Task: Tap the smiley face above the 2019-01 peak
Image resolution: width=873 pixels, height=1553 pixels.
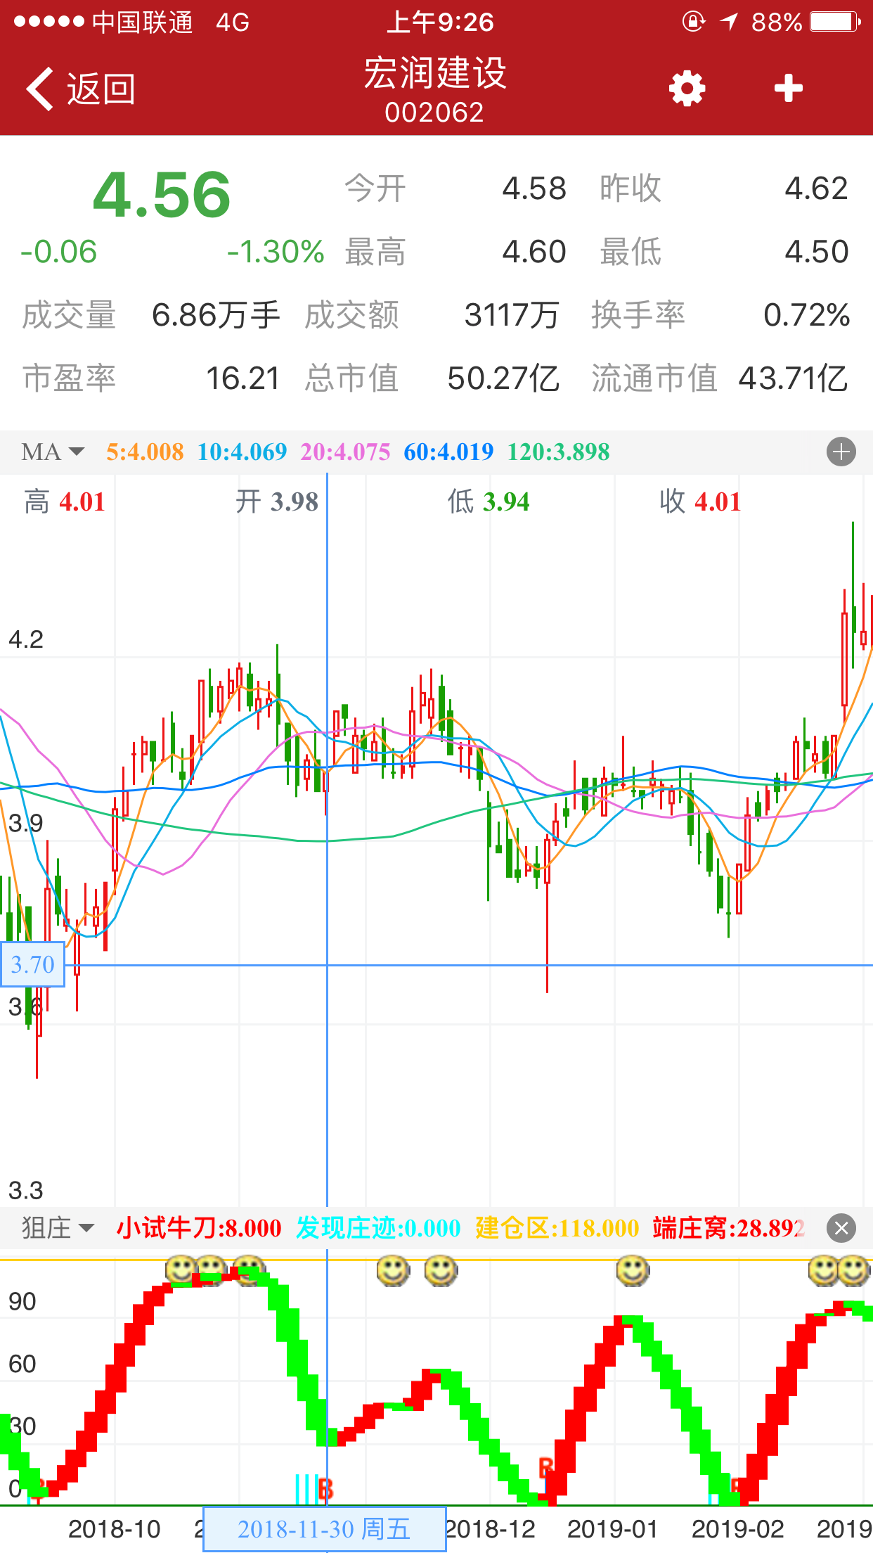Action: 633,1270
